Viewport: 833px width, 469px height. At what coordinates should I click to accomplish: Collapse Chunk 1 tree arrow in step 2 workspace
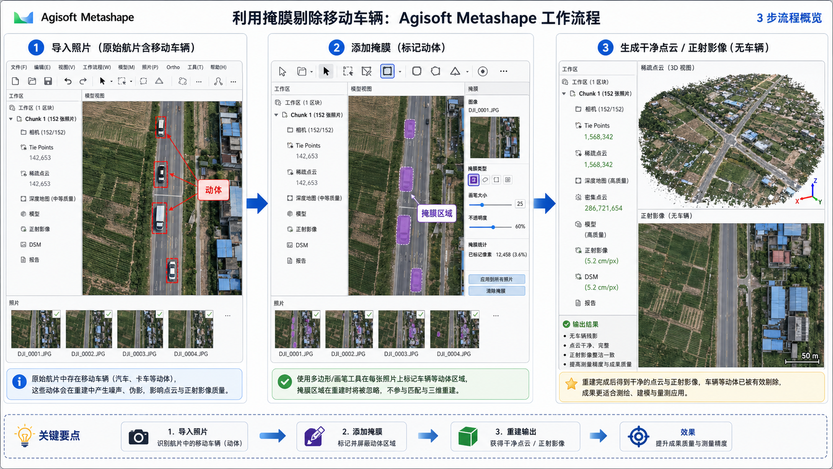tap(277, 115)
